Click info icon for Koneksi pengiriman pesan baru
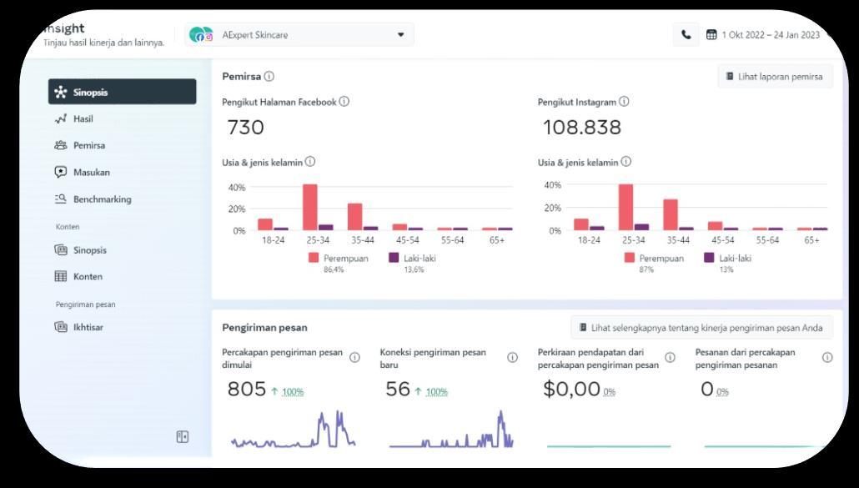 512,357
